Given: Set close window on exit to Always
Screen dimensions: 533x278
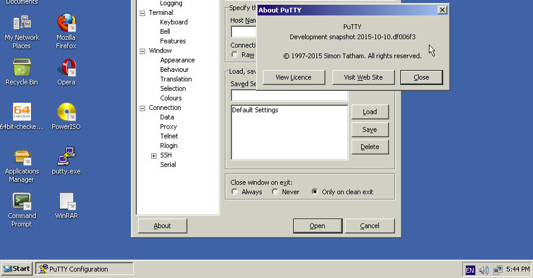Looking at the screenshot, I should [234, 192].
